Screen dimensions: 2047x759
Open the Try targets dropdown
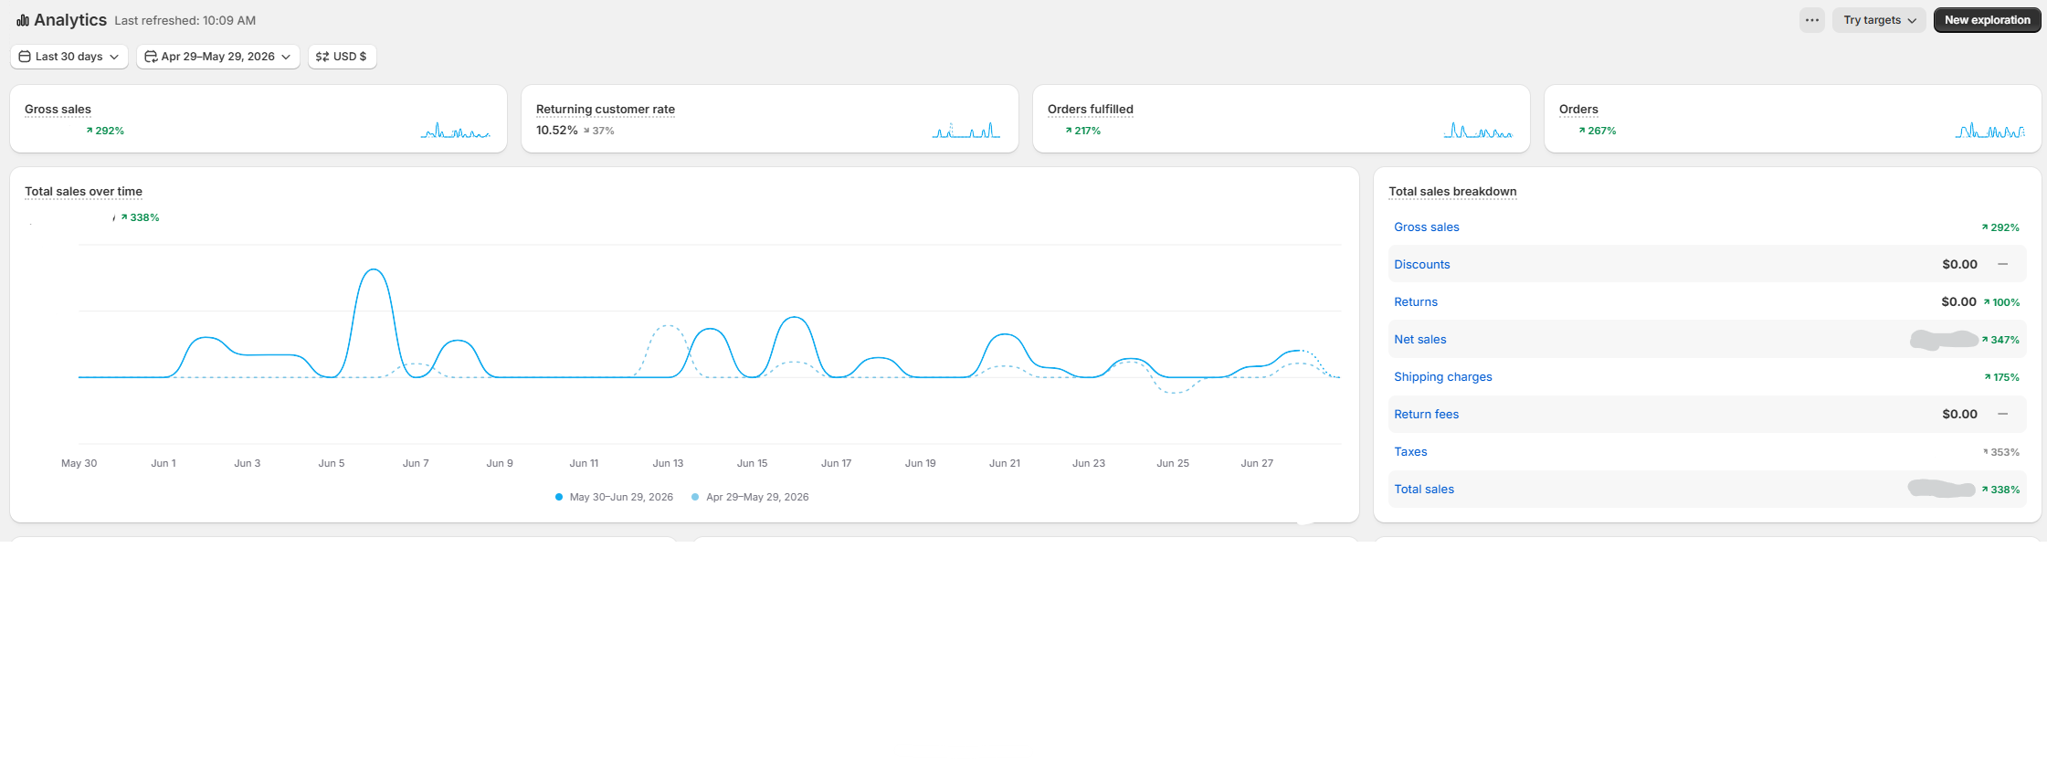[1879, 20]
